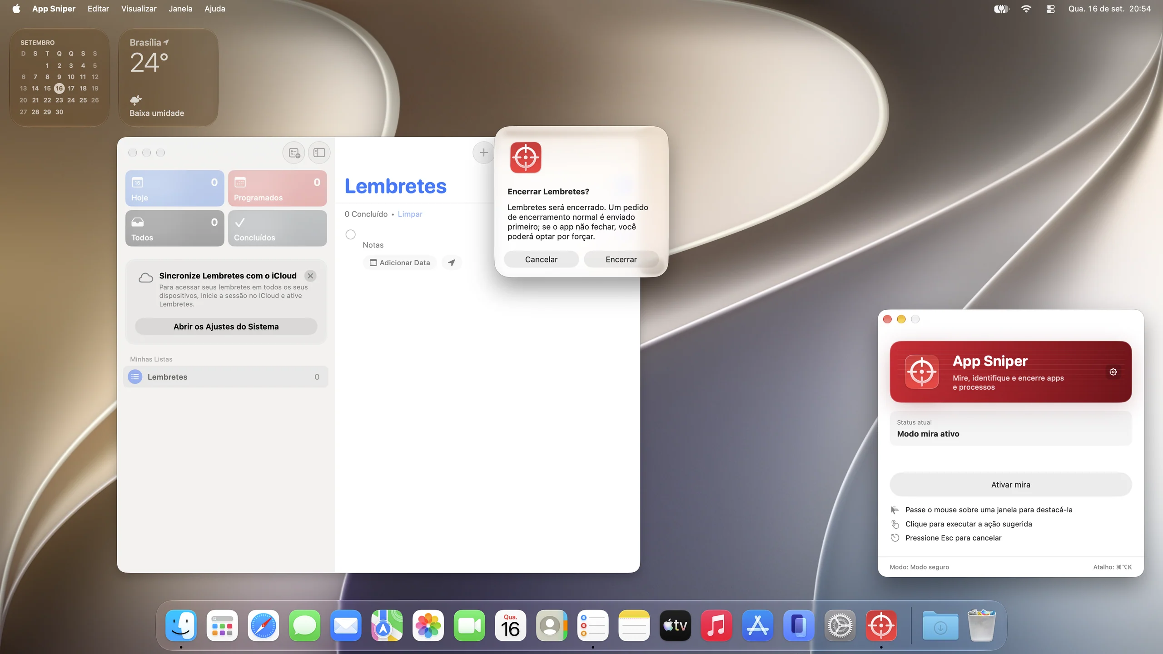The image size is (1163, 654).
Task: Click Cancelar in the quit dialog
Action: [541, 259]
